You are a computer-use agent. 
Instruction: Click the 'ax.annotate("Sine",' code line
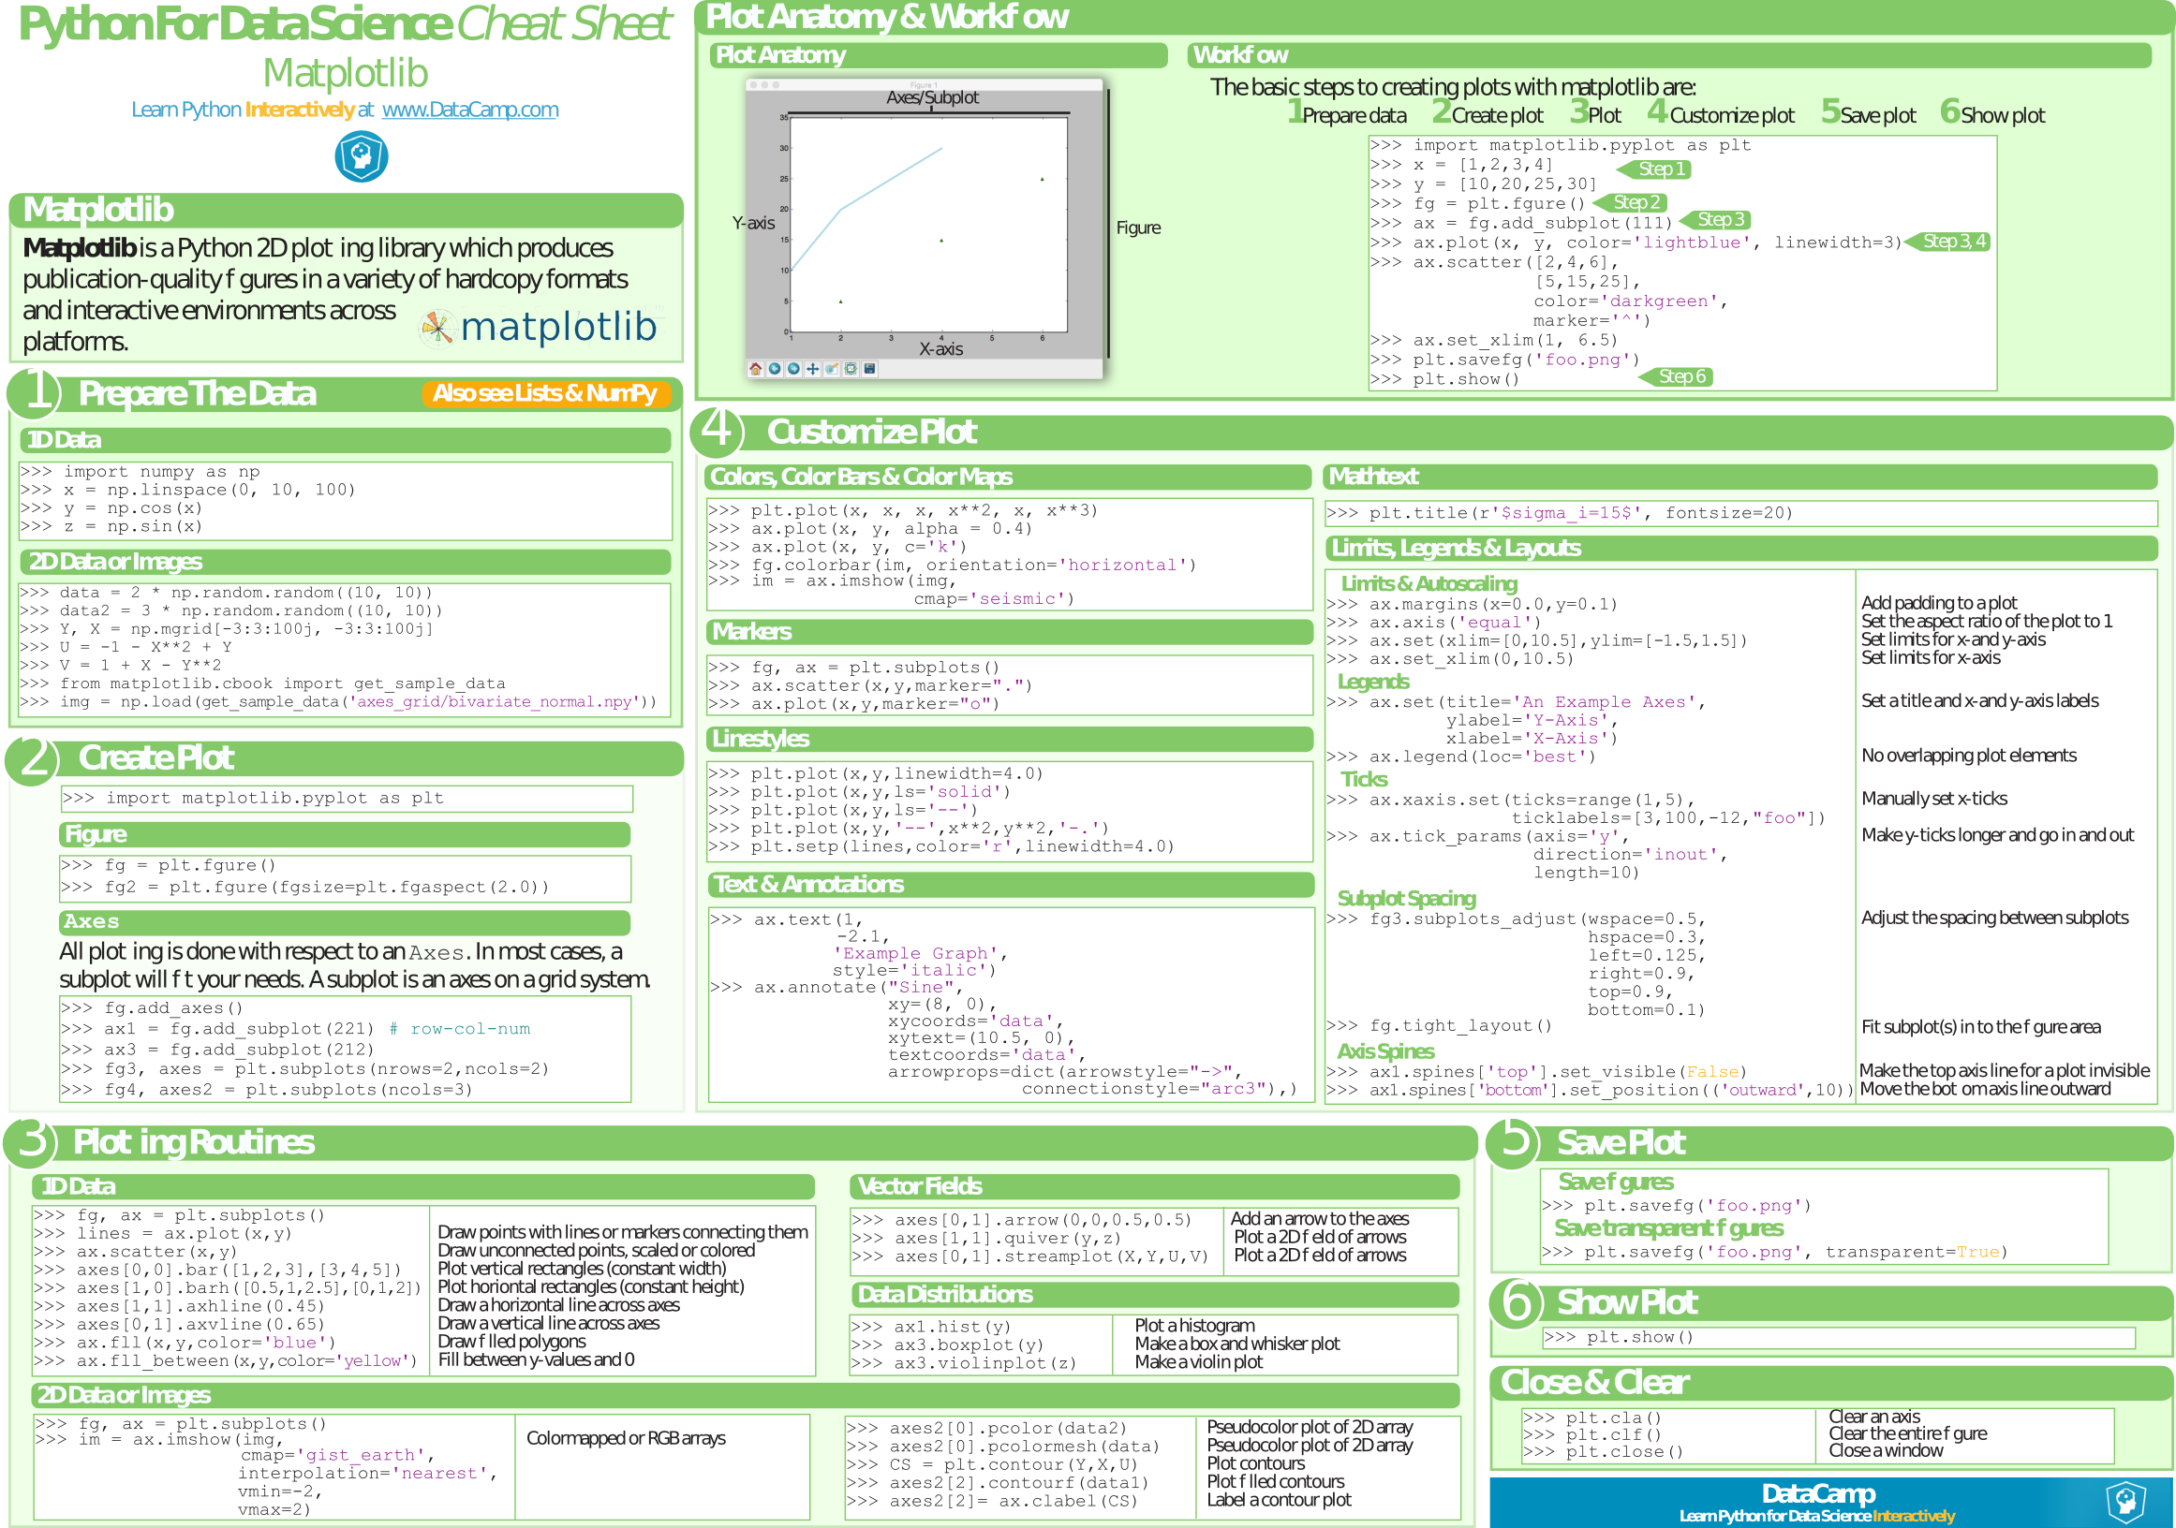[836, 988]
